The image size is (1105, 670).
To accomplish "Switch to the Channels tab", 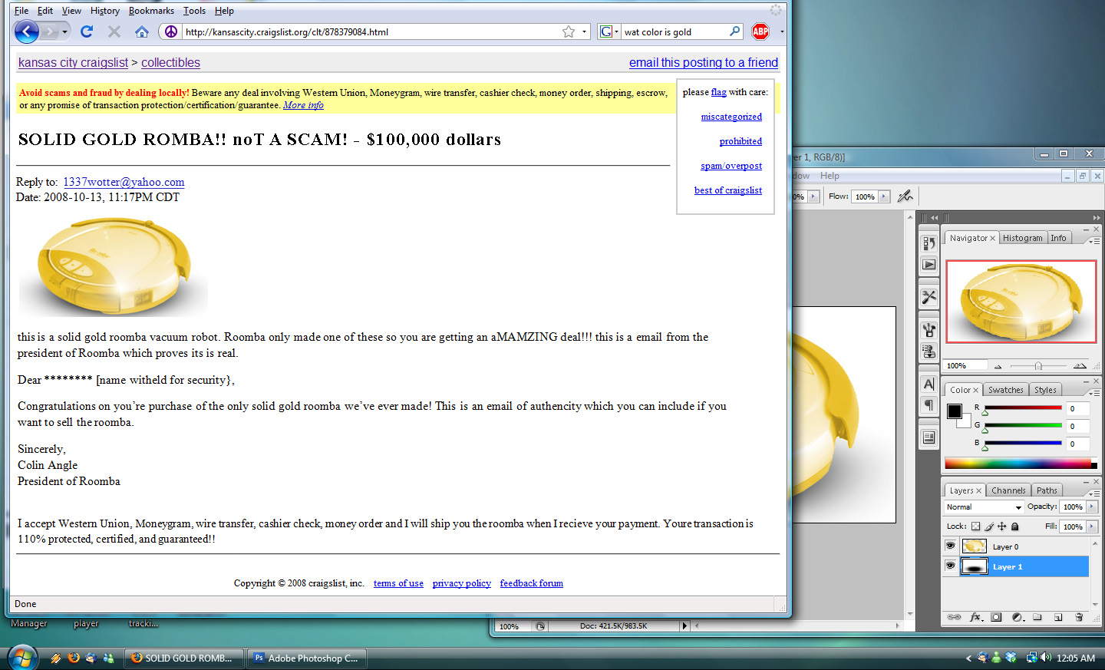I will (x=1008, y=490).
